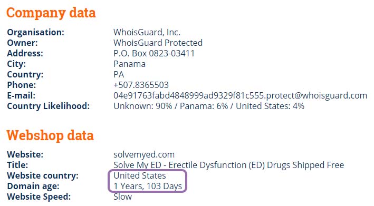Click the highlighted United States website country

(x=140, y=175)
